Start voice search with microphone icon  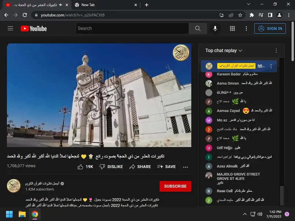[215, 28]
